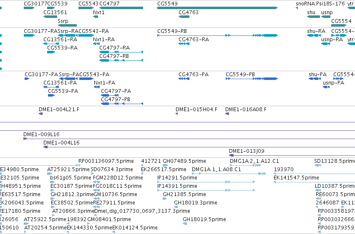Select the usnp-RA transcript label
Viewport: 355px width, 234px height.
pos(332,39)
